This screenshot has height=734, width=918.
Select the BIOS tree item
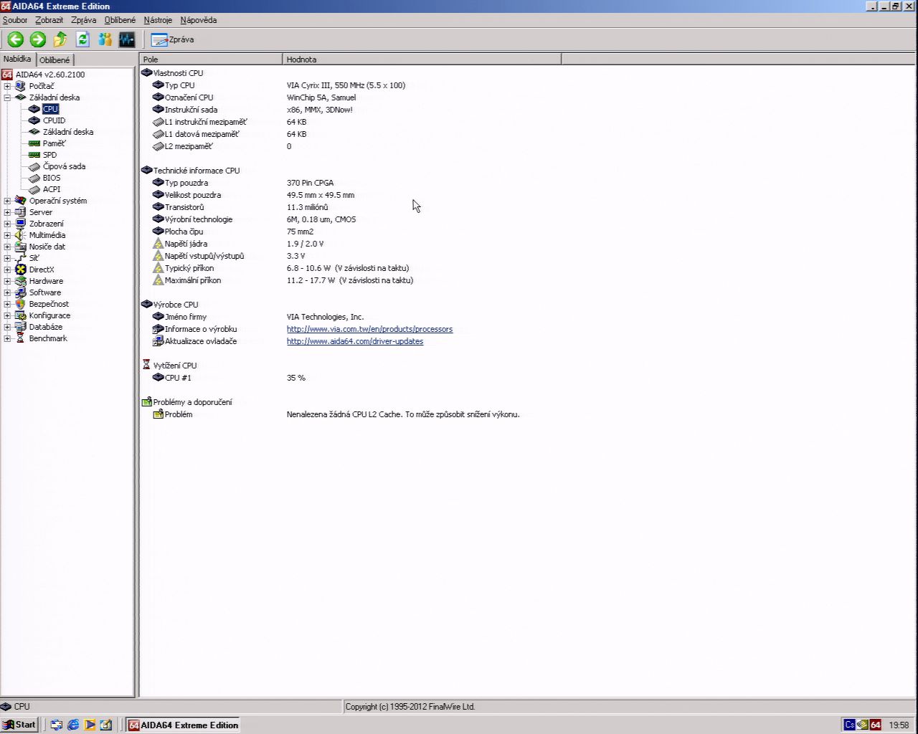point(52,178)
